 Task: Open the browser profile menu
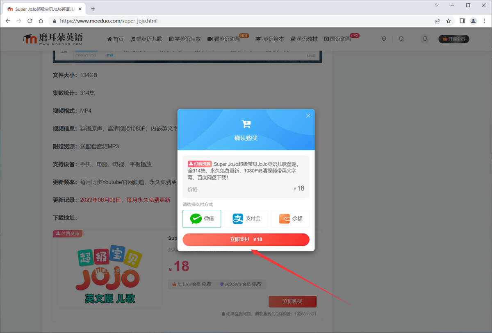tap(473, 21)
